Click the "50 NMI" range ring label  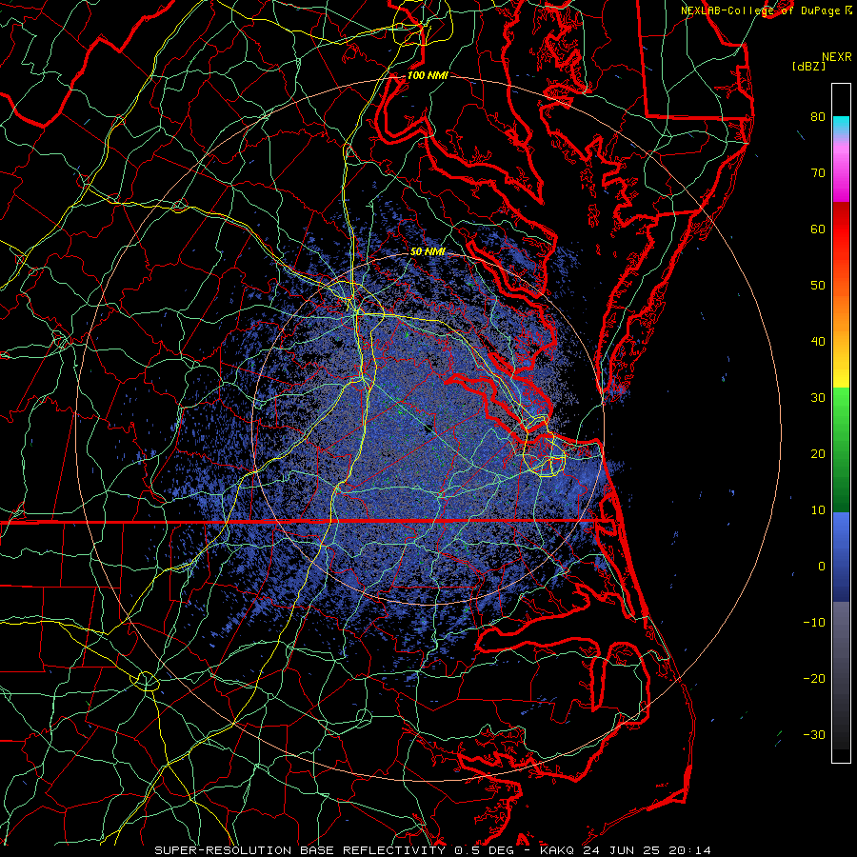click(x=428, y=252)
